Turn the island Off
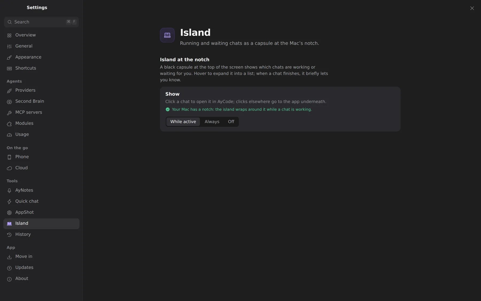 coord(231,122)
